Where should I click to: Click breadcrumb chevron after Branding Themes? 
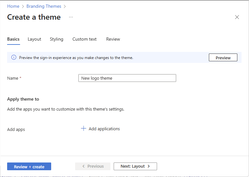pyautogui.click(x=65, y=6)
